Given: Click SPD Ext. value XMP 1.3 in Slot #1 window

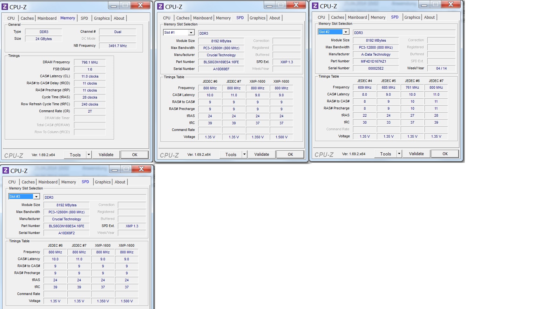Looking at the screenshot, I should pos(287,62).
